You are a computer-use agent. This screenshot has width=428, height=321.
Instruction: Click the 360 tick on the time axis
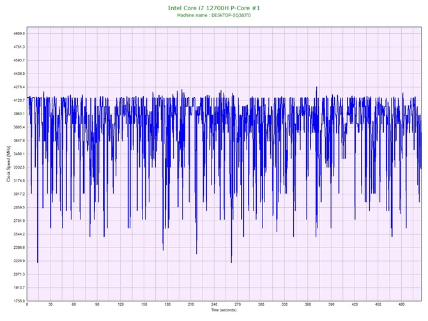pos(308,304)
